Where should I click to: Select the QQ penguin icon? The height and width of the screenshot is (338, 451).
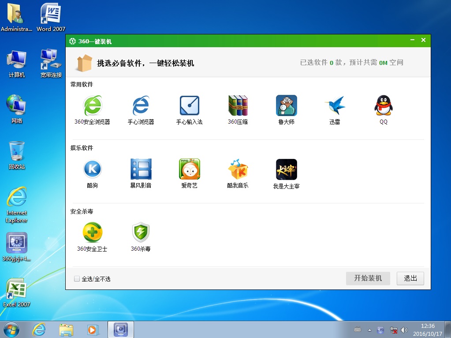click(x=383, y=106)
